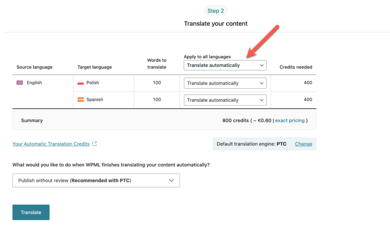Click the external link icon beside Translation Credits
The height and width of the screenshot is (225, 390).
pos(95,144)
